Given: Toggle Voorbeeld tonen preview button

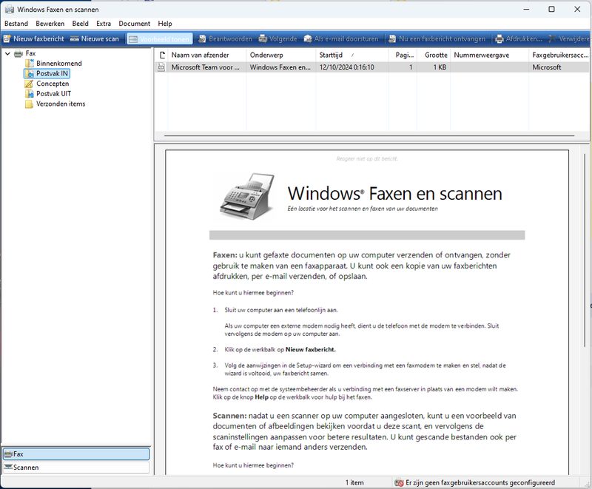Looking at the screenshot, I should [x=159, y=39].
